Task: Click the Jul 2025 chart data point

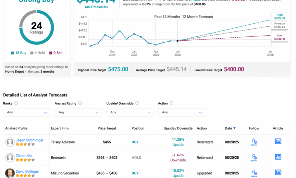Action: coord(177,41)
